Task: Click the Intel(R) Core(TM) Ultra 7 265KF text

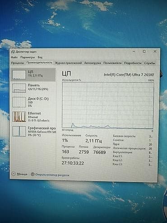Action: coord(129,75)
